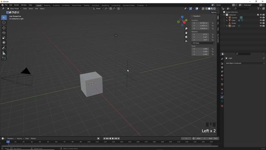Click the Scale Y value field
This screenshot has height=150, width=266.
[x=200, y=52]
